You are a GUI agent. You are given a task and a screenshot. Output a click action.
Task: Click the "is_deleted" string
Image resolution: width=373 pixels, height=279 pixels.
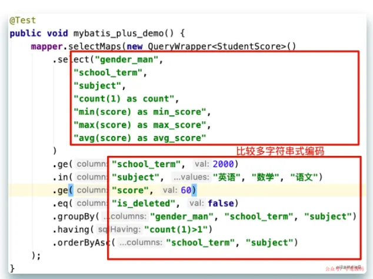(144, 204)
